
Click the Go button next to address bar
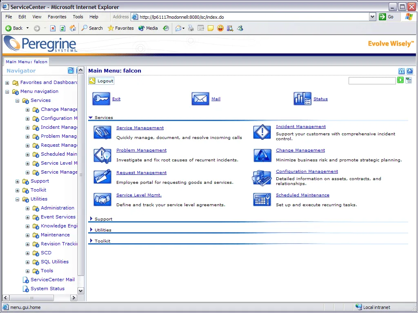[386, 17]
